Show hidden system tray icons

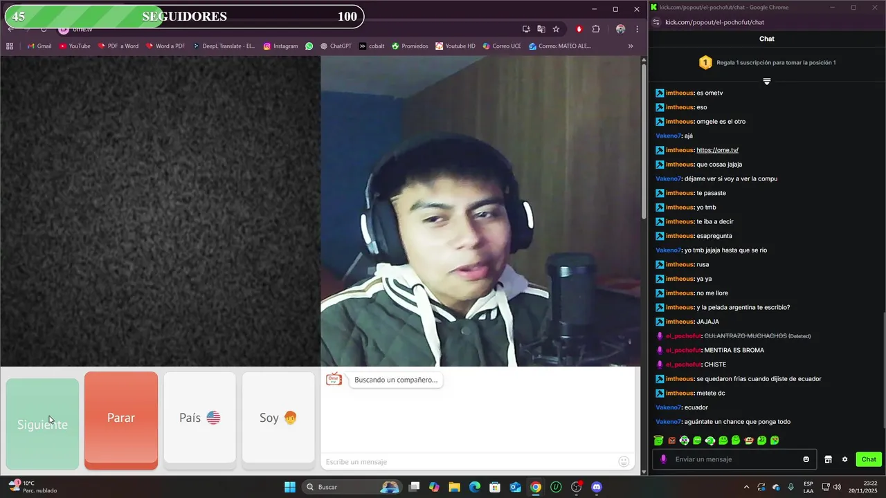(x=746, y=487)
